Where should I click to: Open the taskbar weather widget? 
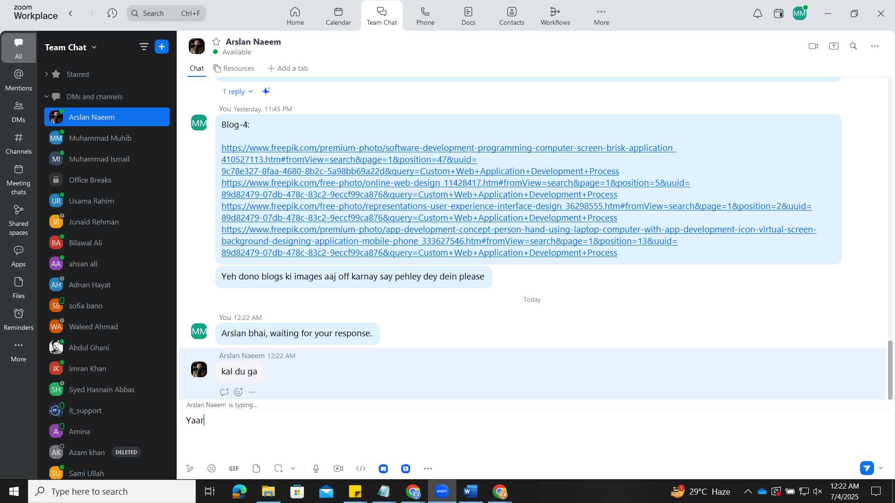coord(700,491)
